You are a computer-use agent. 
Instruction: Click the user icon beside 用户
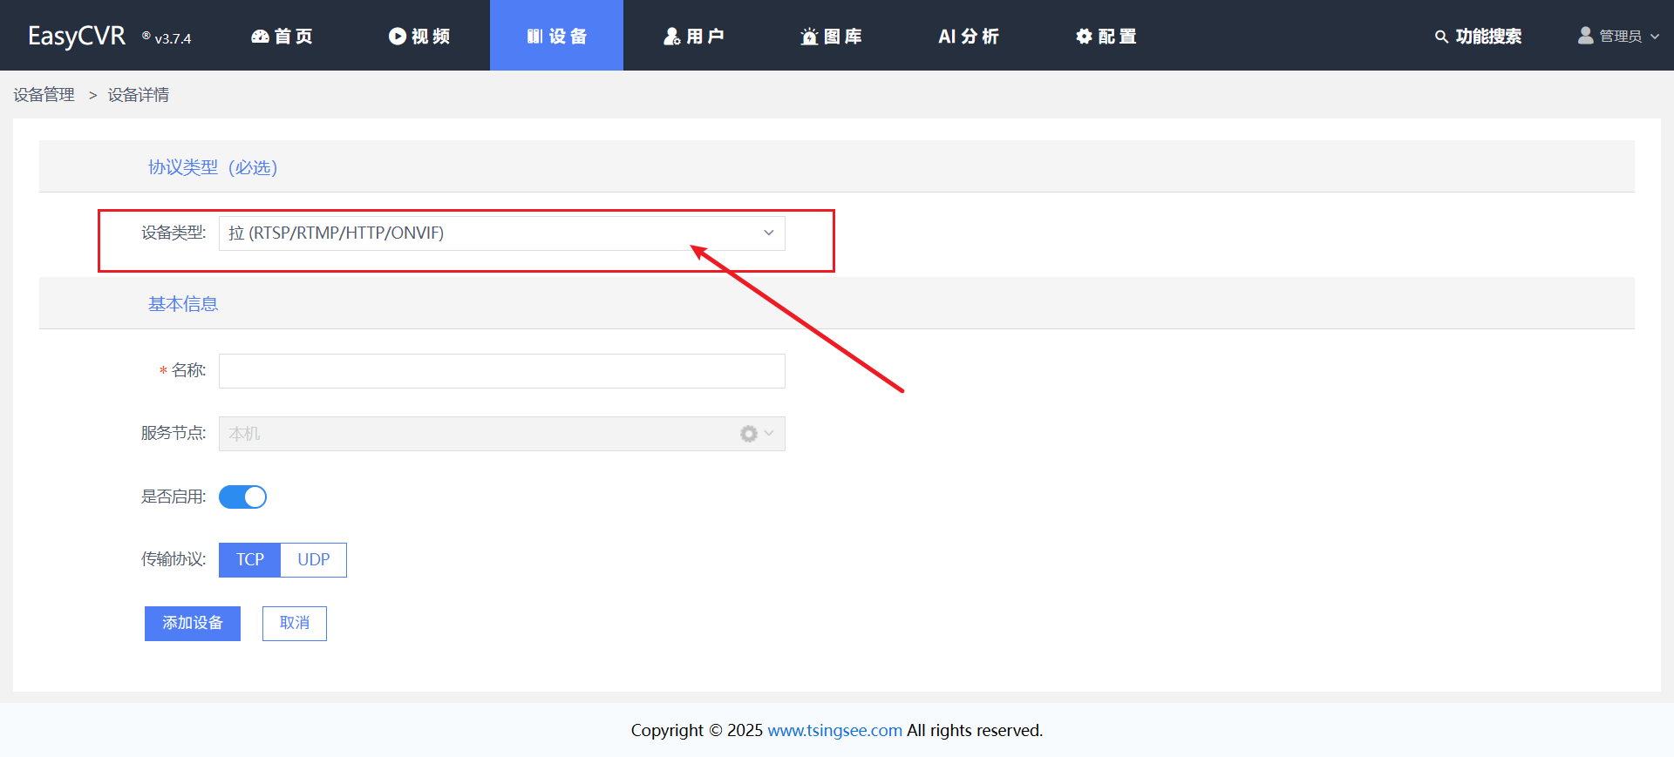(671, 37)
